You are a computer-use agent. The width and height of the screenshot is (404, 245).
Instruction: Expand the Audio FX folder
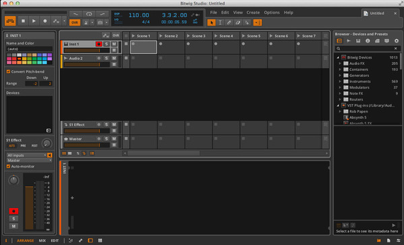pyautogui.click(x=340, y=63)
